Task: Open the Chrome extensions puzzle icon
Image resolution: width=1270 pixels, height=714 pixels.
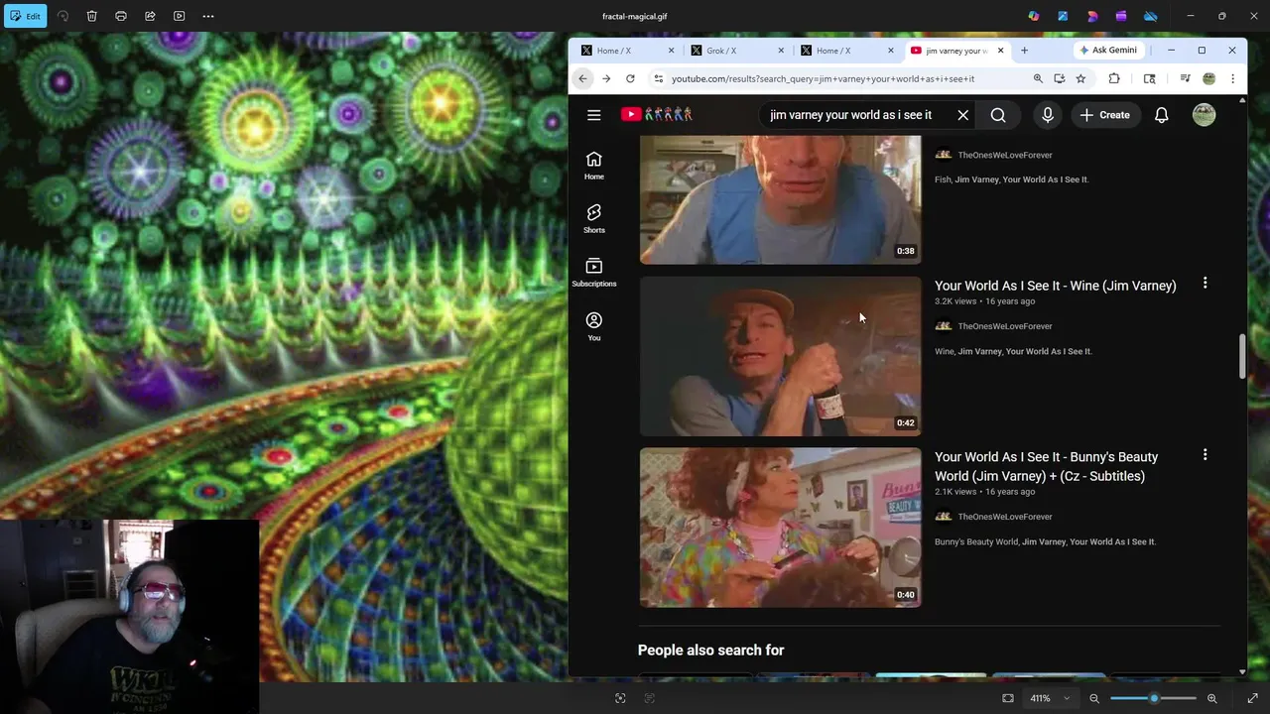Action: click(x=1114, y=78)
